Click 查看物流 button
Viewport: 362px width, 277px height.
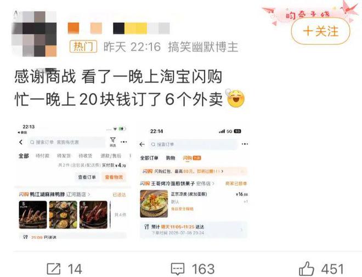114,177
